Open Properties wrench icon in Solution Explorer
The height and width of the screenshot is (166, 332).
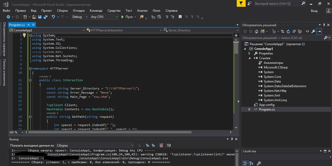coord(313,31)
